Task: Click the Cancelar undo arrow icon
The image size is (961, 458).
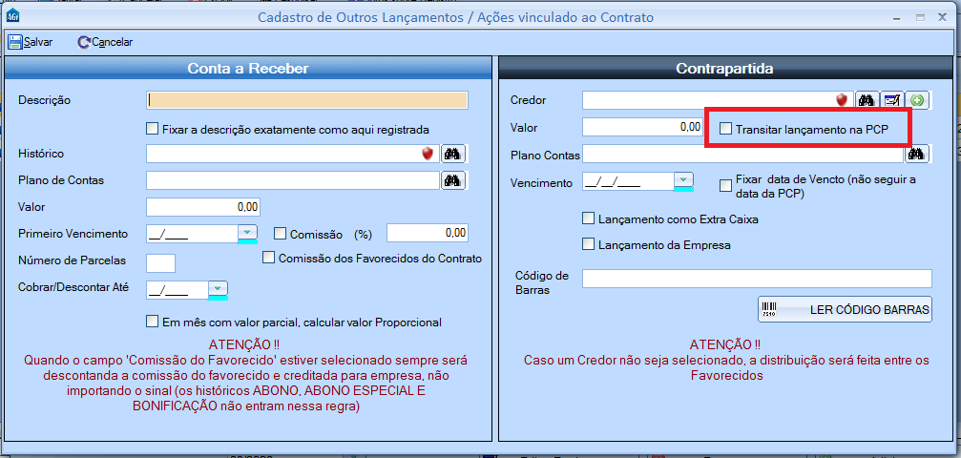Action: pos(84,42)
